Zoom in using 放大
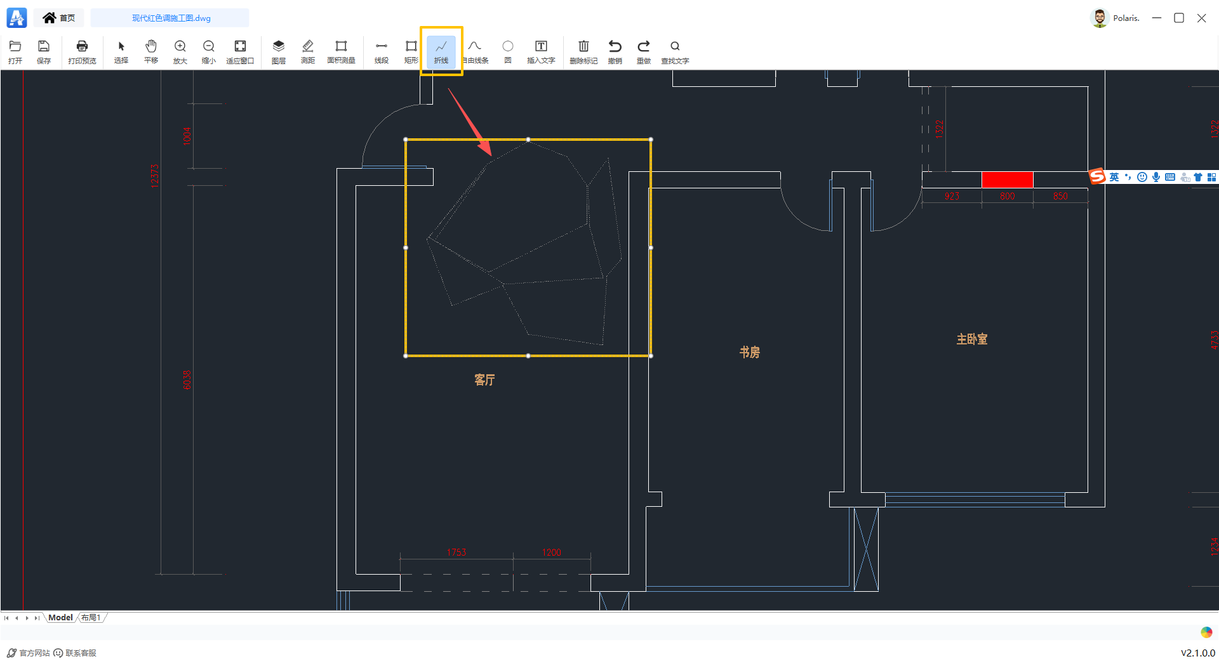 click(x=180, y=51)
